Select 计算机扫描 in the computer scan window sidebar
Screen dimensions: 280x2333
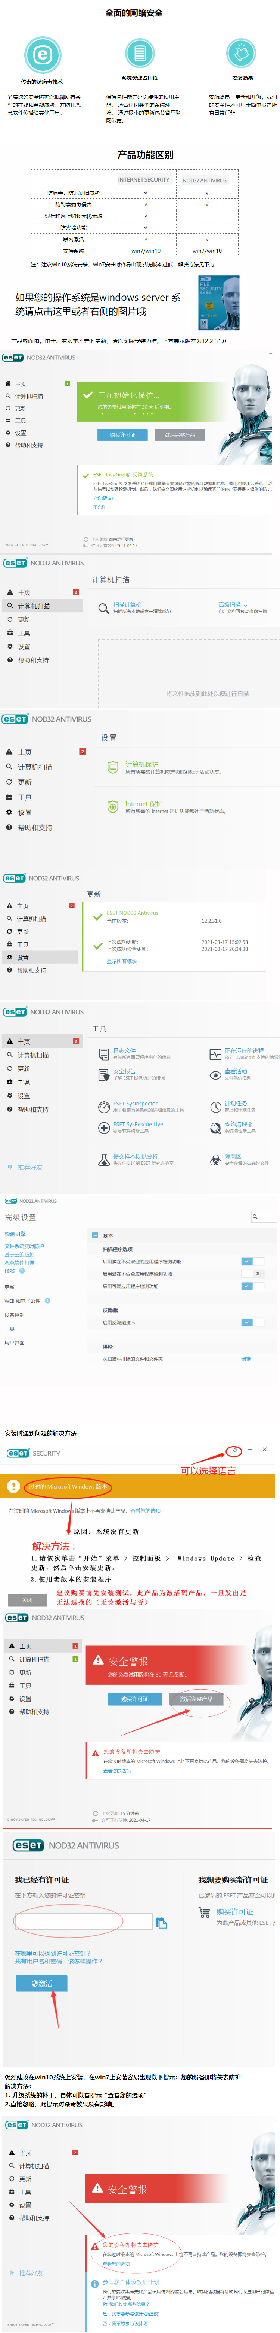coord(41,605)
